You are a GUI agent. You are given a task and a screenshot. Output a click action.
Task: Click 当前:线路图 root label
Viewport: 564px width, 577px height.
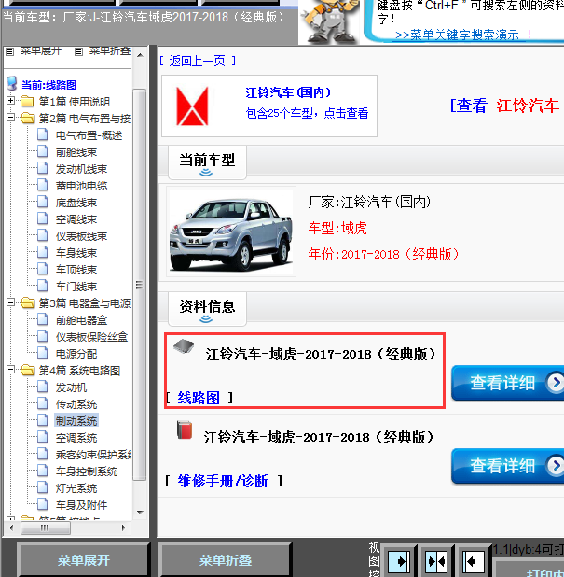click(48, 85)
